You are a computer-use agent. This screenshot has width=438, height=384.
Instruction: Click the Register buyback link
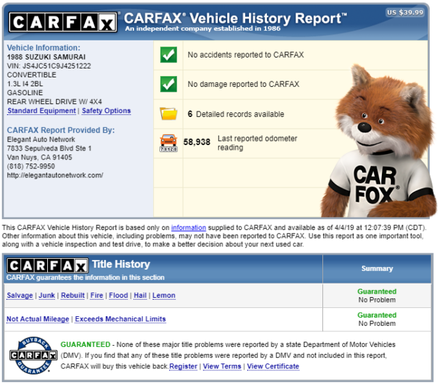coord(183,366)
